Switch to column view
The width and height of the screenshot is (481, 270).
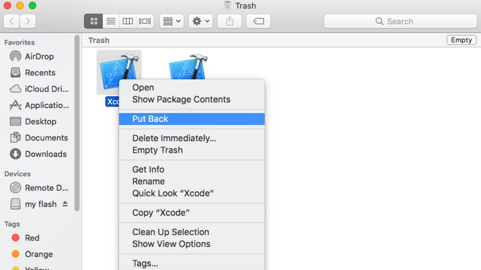click(128, 21)
